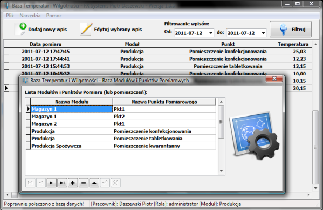The height and width of the screenshot is (210, 323).
Task: Open the do date dropdown
Action: tap(263, 33)
